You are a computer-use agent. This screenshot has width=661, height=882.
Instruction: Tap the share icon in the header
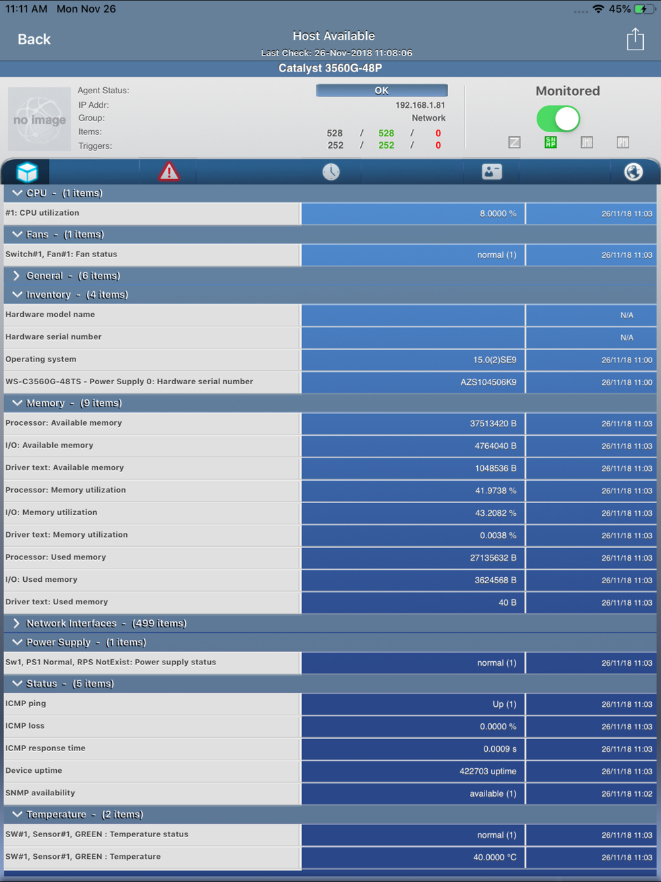635,40
